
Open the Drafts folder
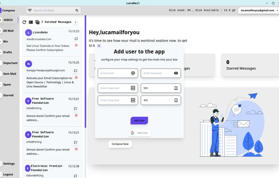(7, 52)
